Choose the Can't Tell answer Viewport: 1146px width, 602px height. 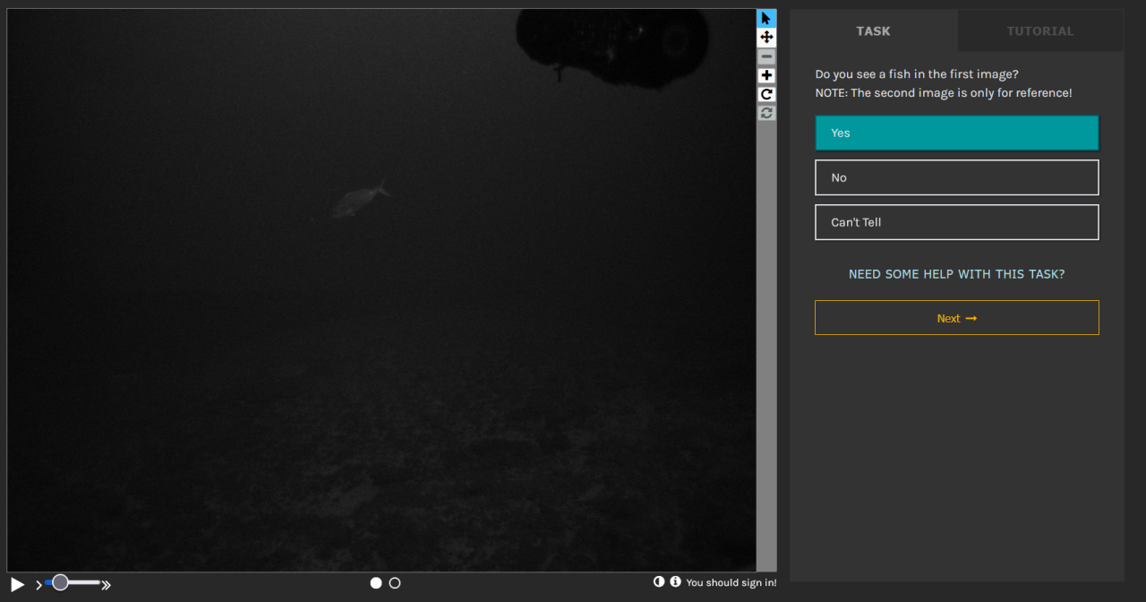[x=956, y=222]
